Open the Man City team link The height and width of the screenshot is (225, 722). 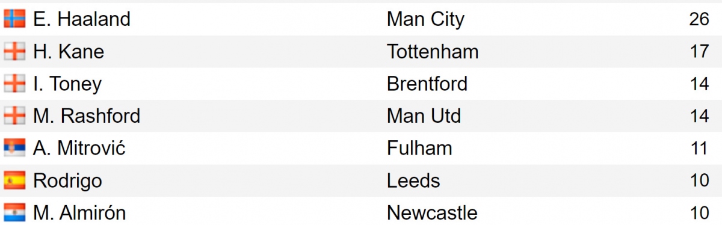pos(425,20)
